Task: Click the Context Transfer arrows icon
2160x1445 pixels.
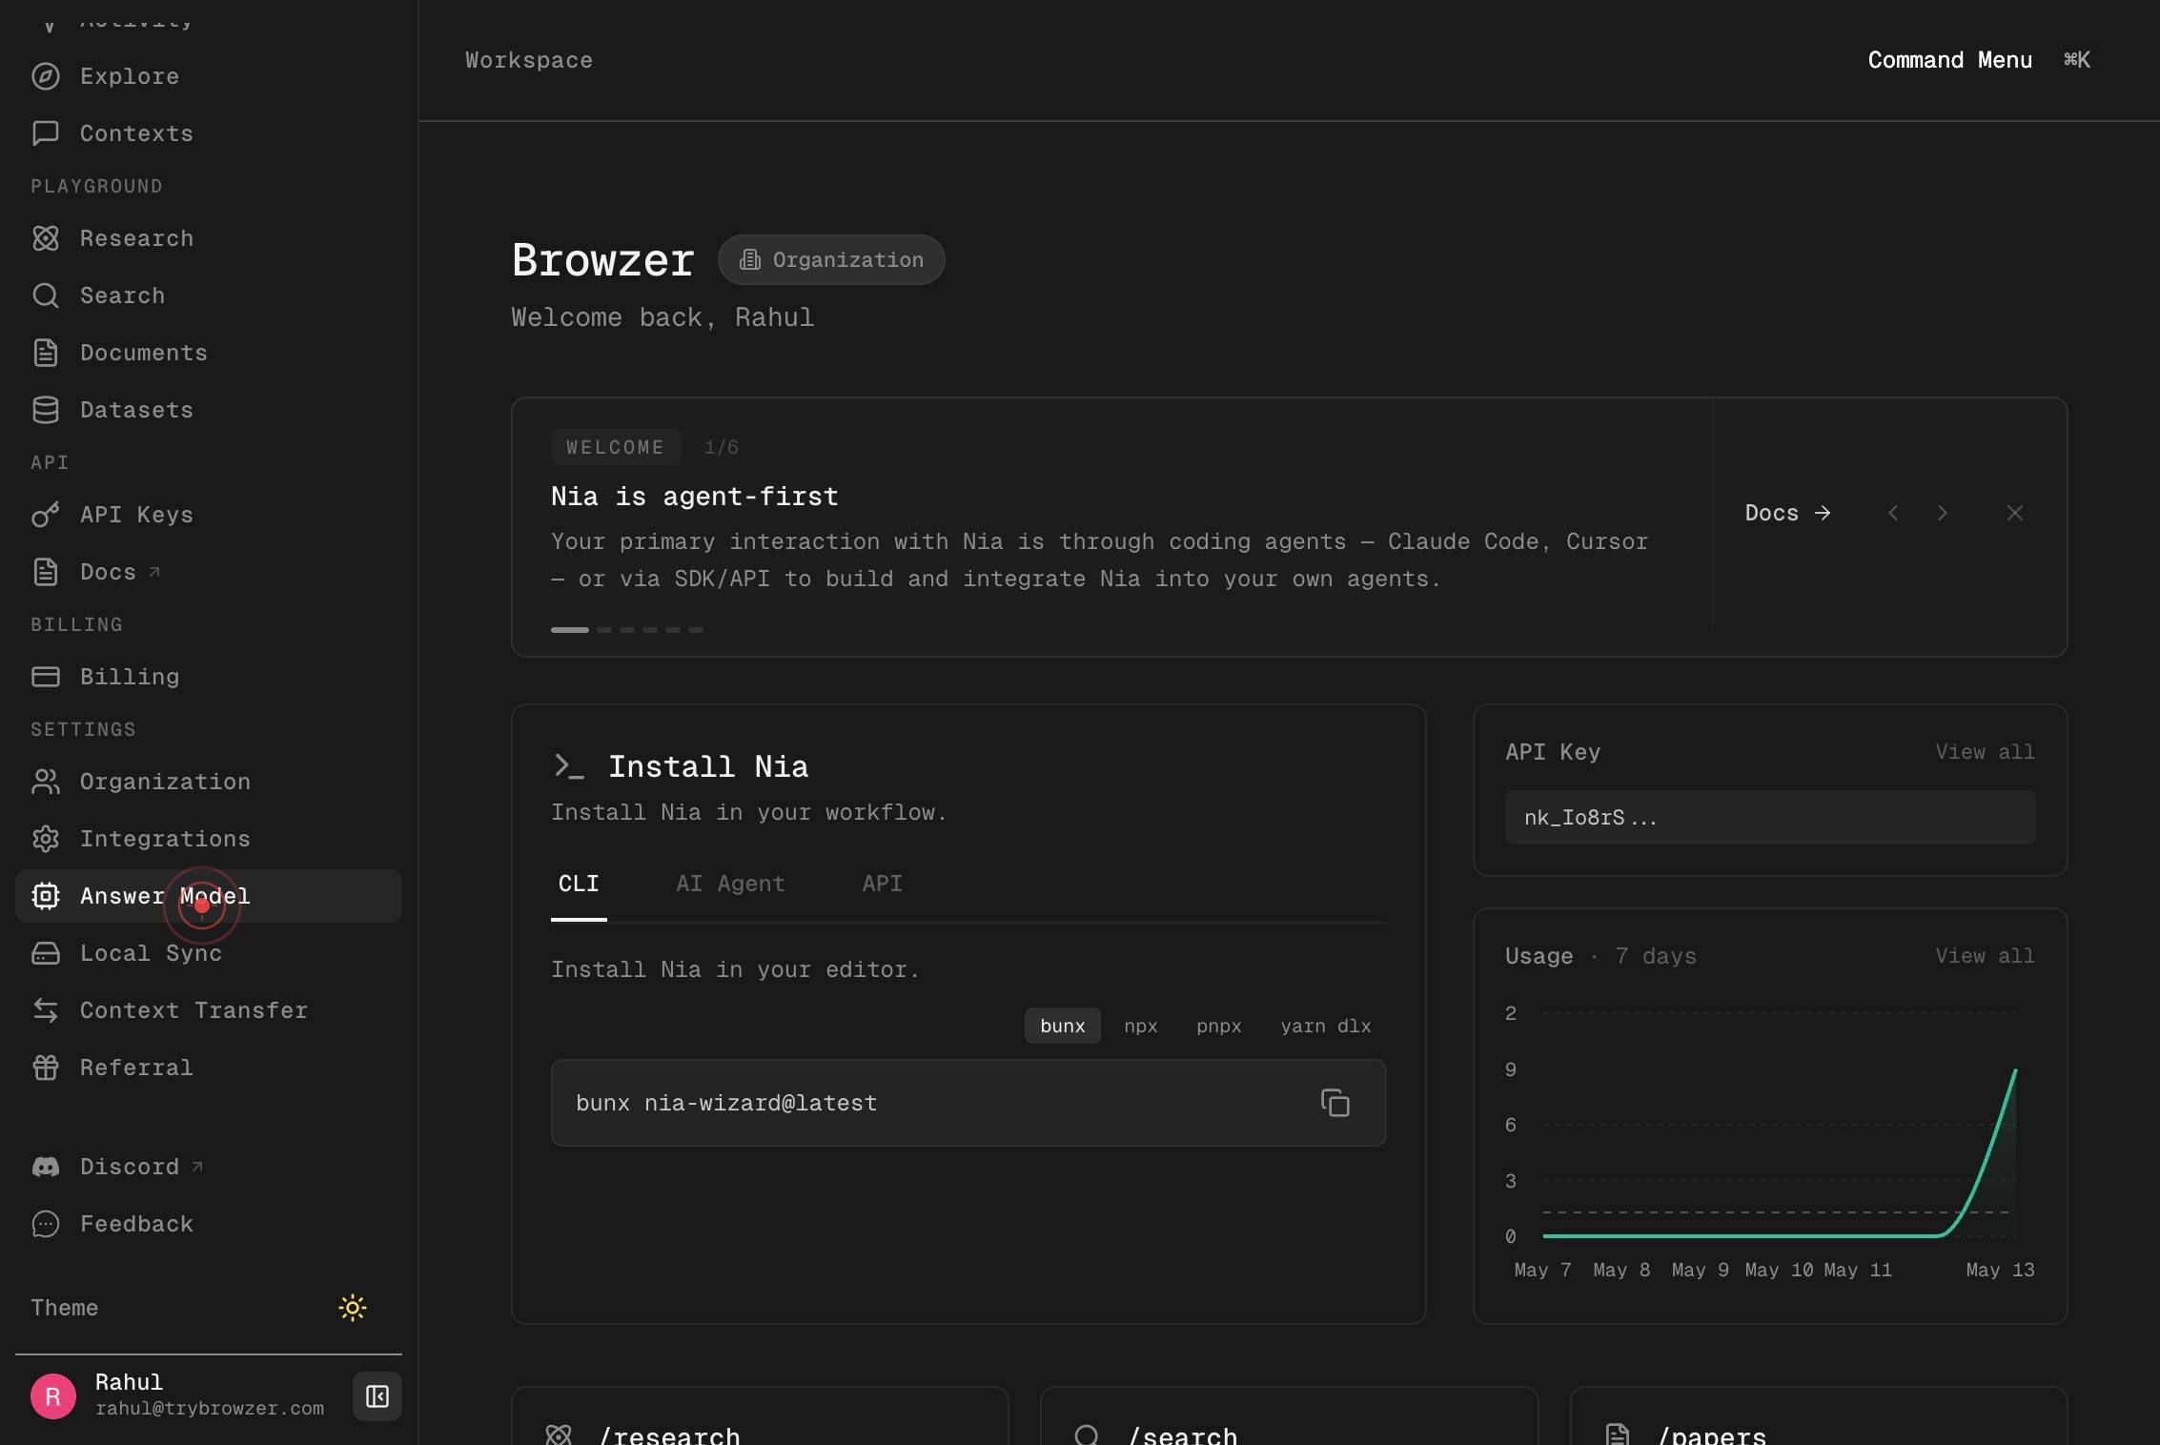Action: [46, 1010]
